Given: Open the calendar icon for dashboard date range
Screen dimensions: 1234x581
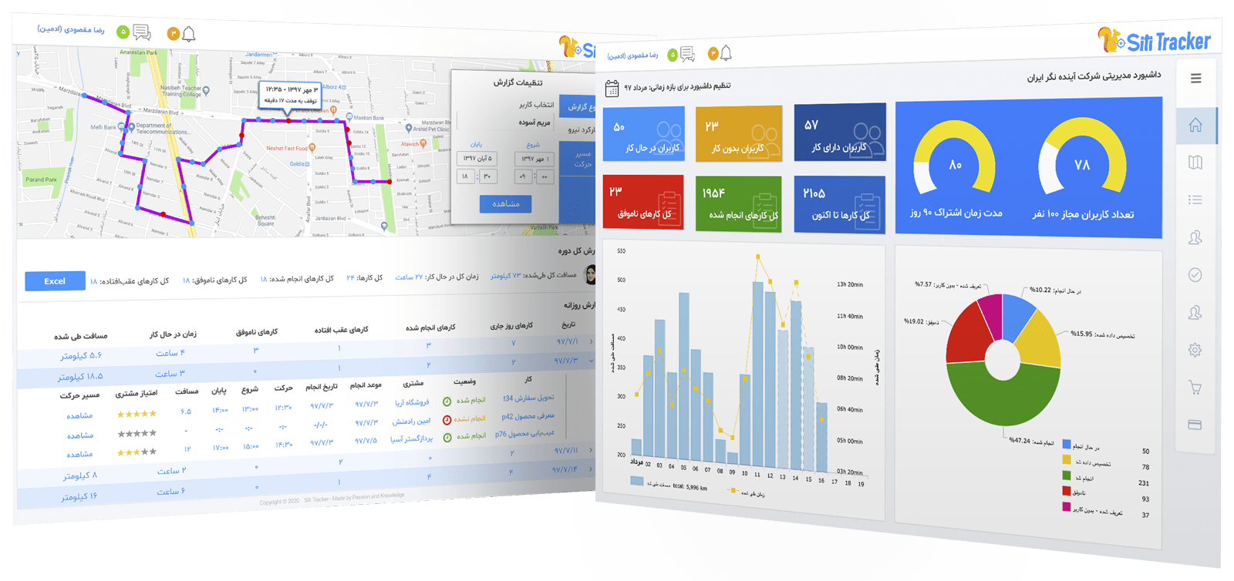Looking at the screenshot, I should click(x=612, y=89).
